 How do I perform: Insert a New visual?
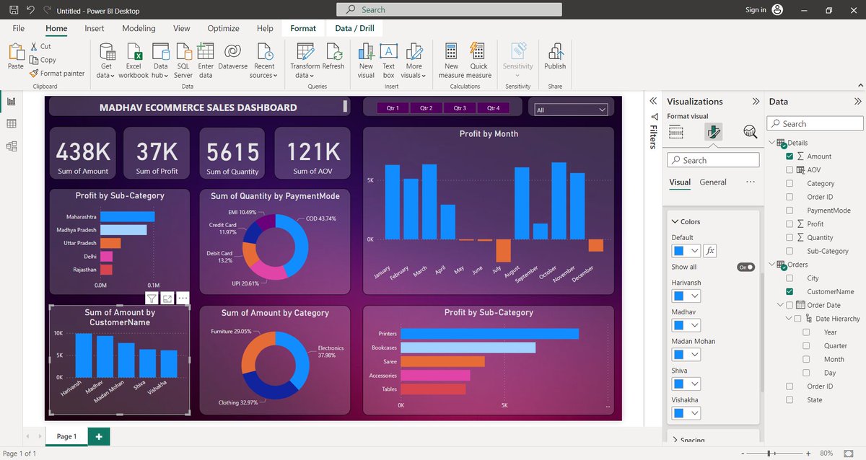pos(367,61)
